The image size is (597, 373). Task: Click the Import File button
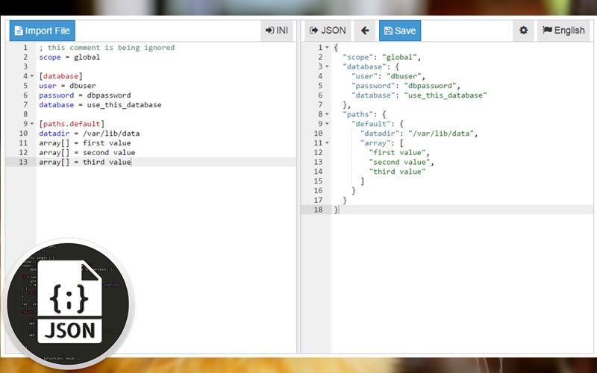point(43,31)
